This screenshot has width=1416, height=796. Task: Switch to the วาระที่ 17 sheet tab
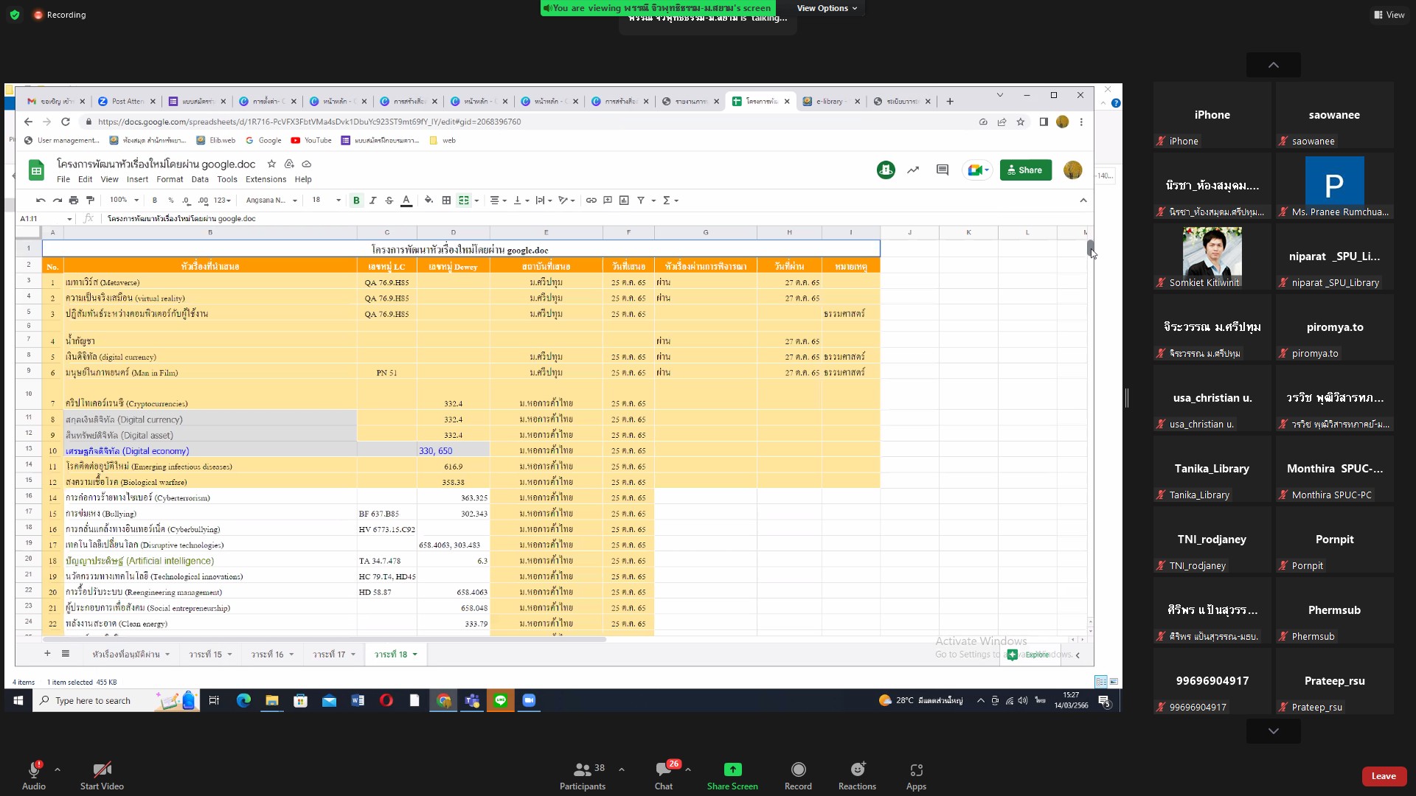(x=329, y=654)
